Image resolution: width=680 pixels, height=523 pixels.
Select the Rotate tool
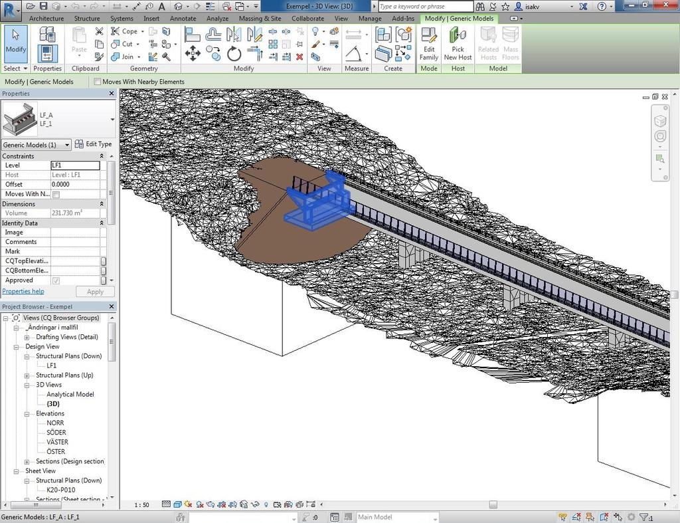click(234, 54)
